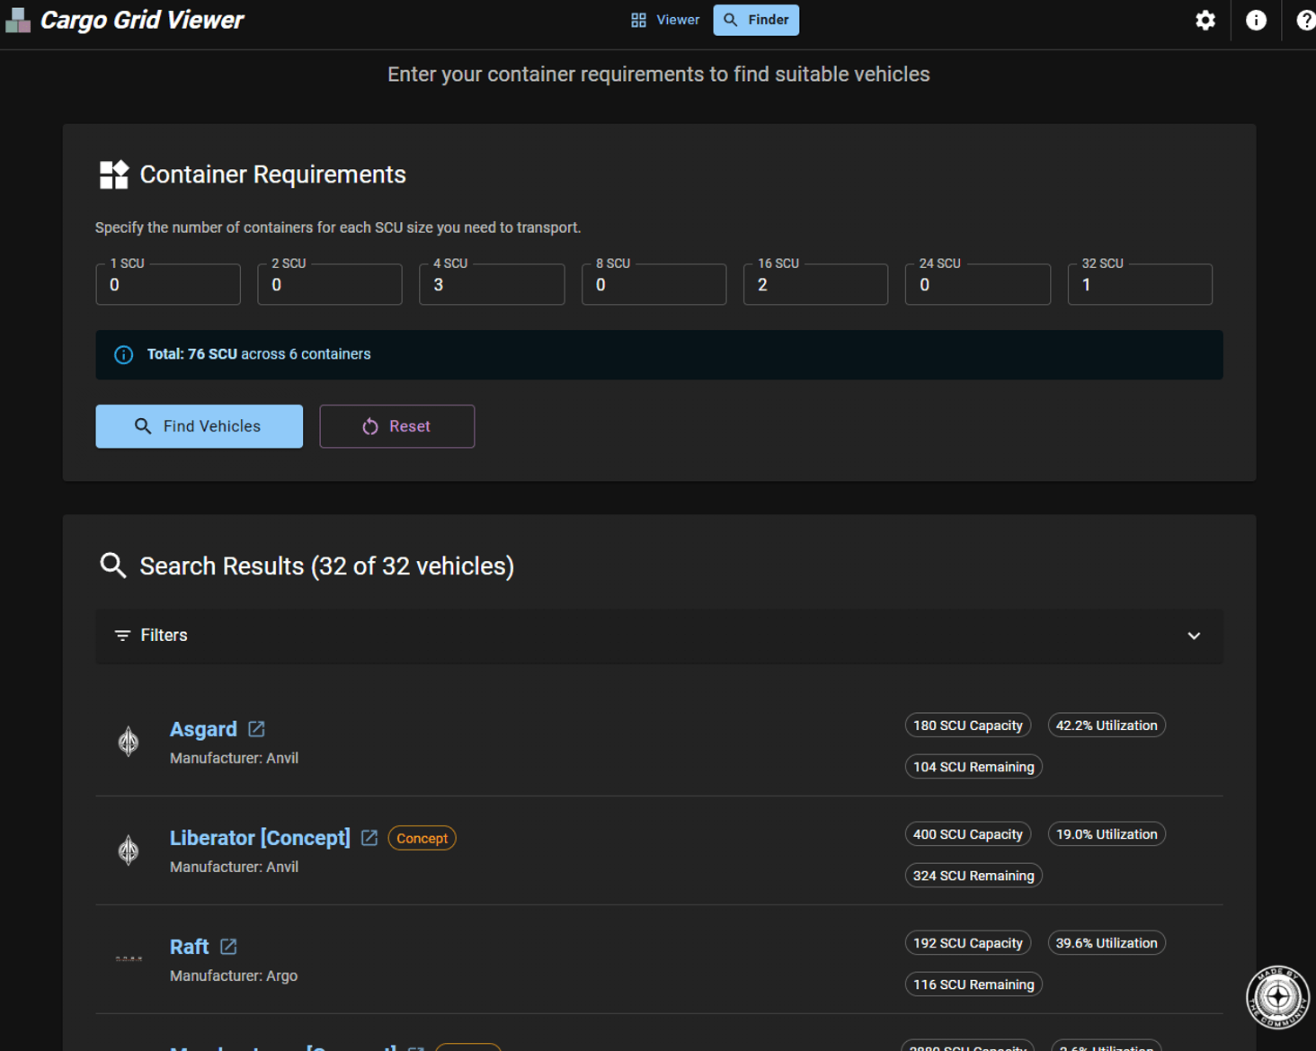The image size is (1316, 1051).
Task: Click the 324 SCU Remaining chip
Action: click(x=974, y=876)
